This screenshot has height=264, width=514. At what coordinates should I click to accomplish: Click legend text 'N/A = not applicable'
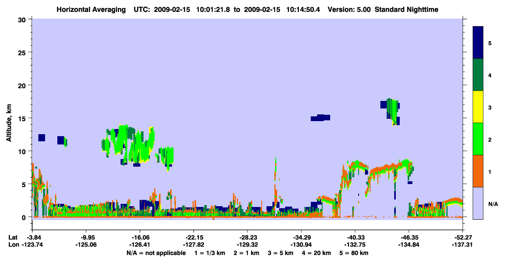pyautogui.click(x=156, y=253)
